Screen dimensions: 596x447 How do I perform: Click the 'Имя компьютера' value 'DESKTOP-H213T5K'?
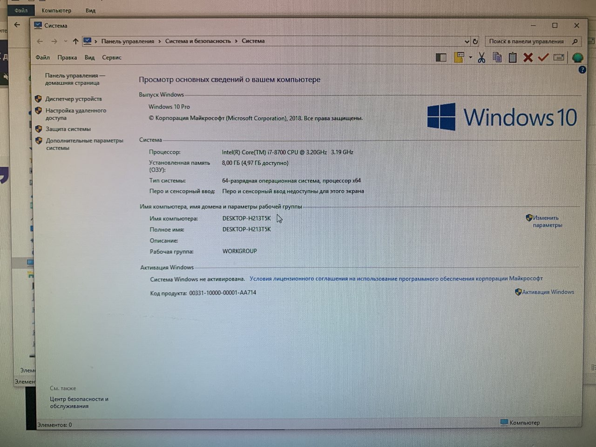tap(246, 218)
